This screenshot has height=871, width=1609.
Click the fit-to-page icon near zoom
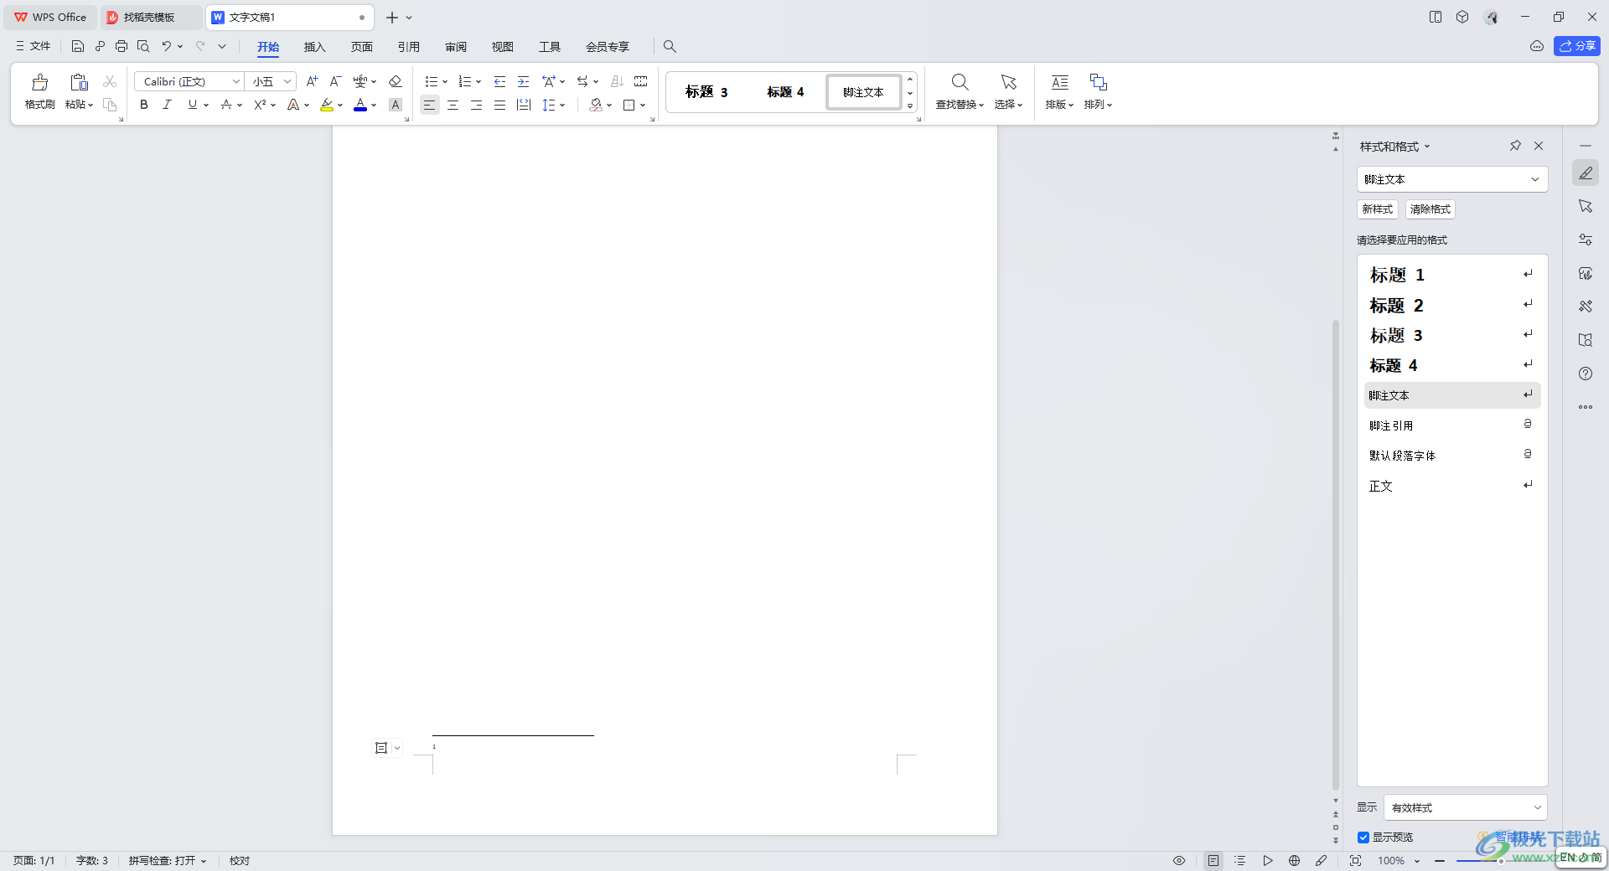[1355, 860]
